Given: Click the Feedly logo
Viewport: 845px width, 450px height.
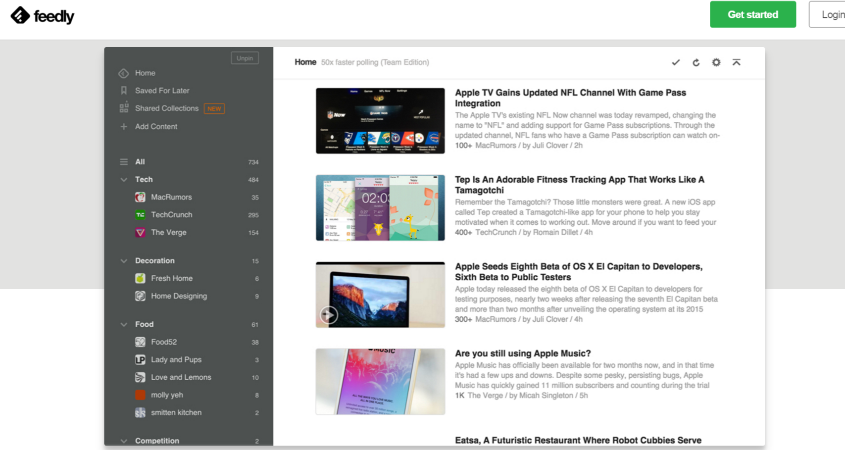Looking at the screenshot, I should [x=43, y=16].
